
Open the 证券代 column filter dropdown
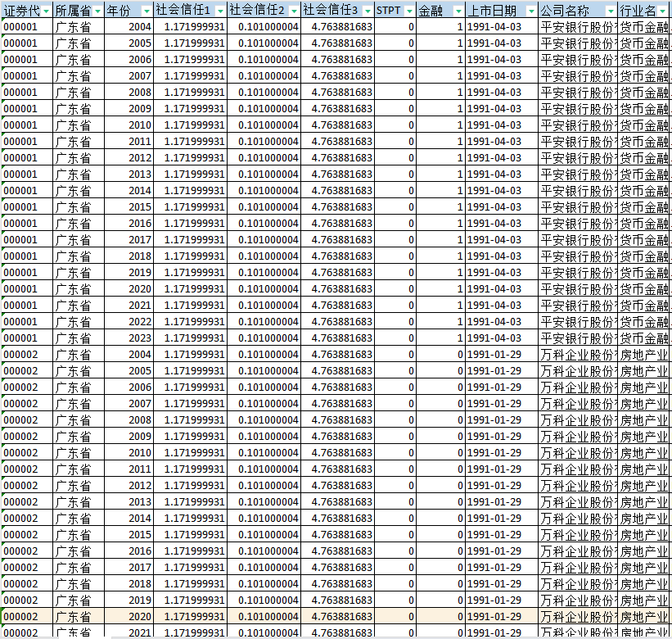pos(47,11)
